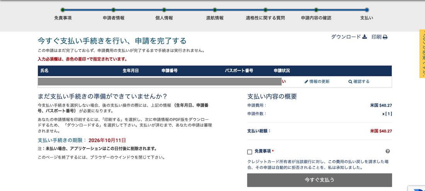Click the 申請費用 label
Image resolution: width=425 pixels, height=191 pixels.
[x=257, y=106]
